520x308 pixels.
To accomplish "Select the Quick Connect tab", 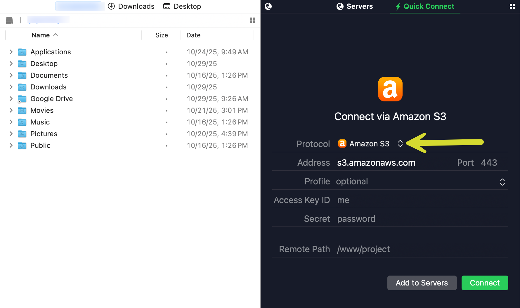I will pyautogui.click(x=425, y=6).
